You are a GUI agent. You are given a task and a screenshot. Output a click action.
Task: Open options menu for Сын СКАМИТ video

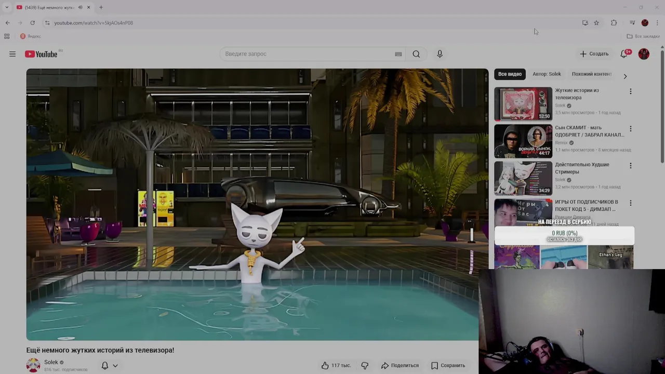631,129
